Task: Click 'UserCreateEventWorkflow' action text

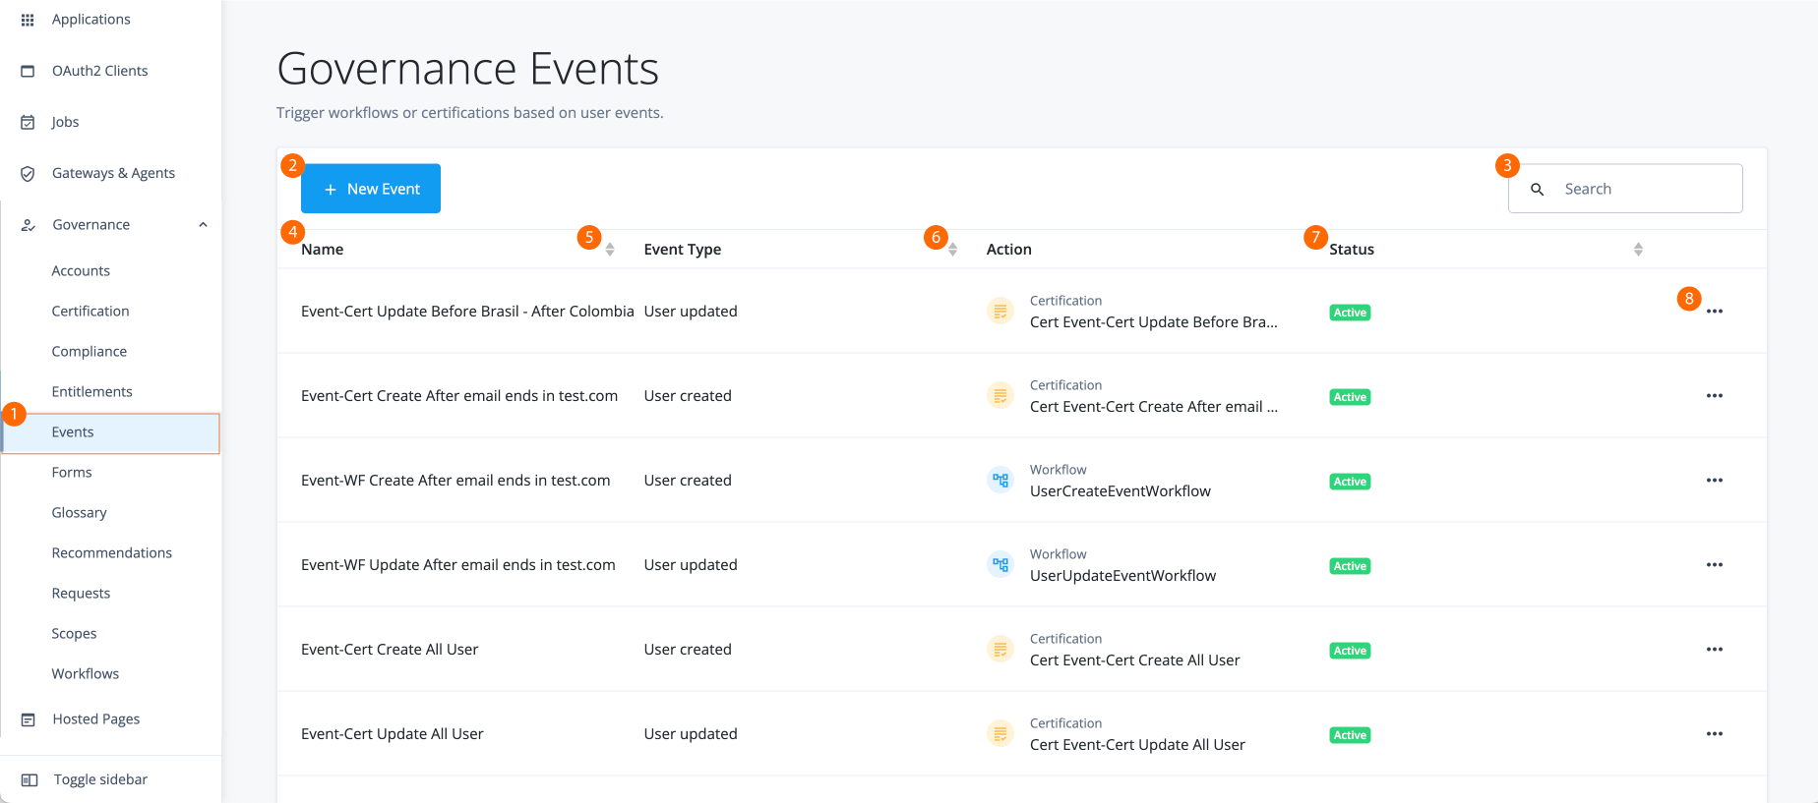Action: pyautogui.click(x=1121, y=491)
